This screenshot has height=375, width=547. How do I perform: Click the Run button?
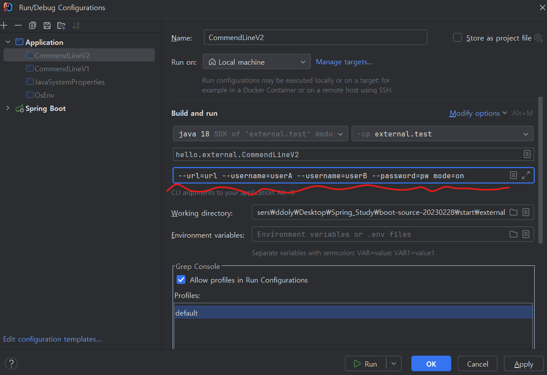click(366, 364)
